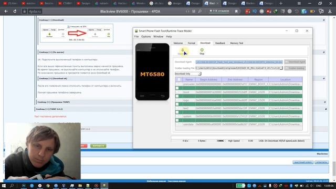This screenshot has width=336, height=189.
Task: Open the Текстовая версия footer link
Action: pos(176,181)
